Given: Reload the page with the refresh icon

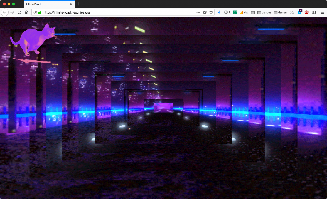Looking at the screenshot, I should [x=19, y=12].
